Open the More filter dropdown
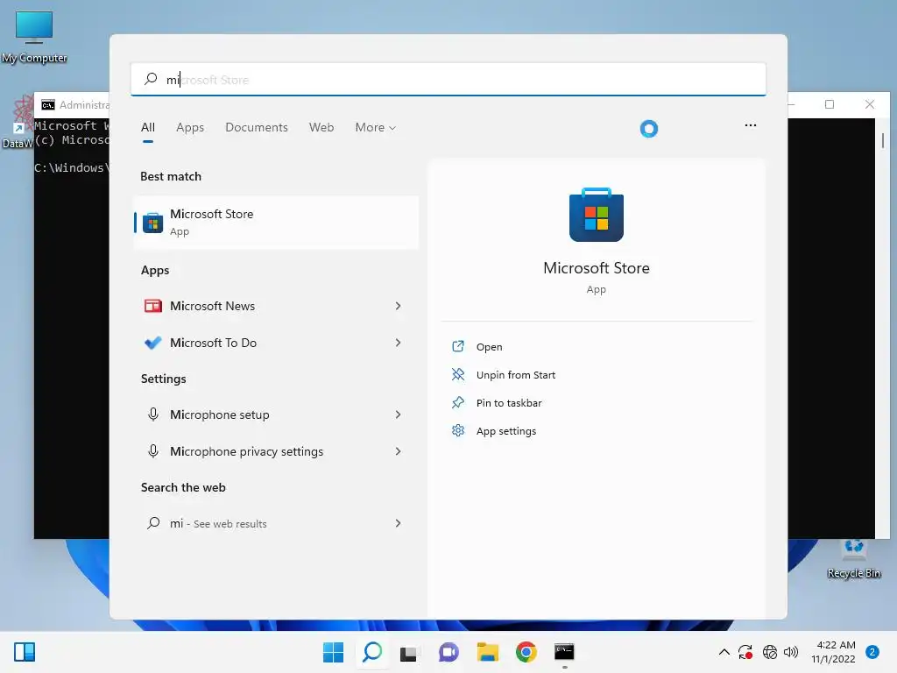Image resolution: width=897 pixels, height=673 pixels. 375,128
